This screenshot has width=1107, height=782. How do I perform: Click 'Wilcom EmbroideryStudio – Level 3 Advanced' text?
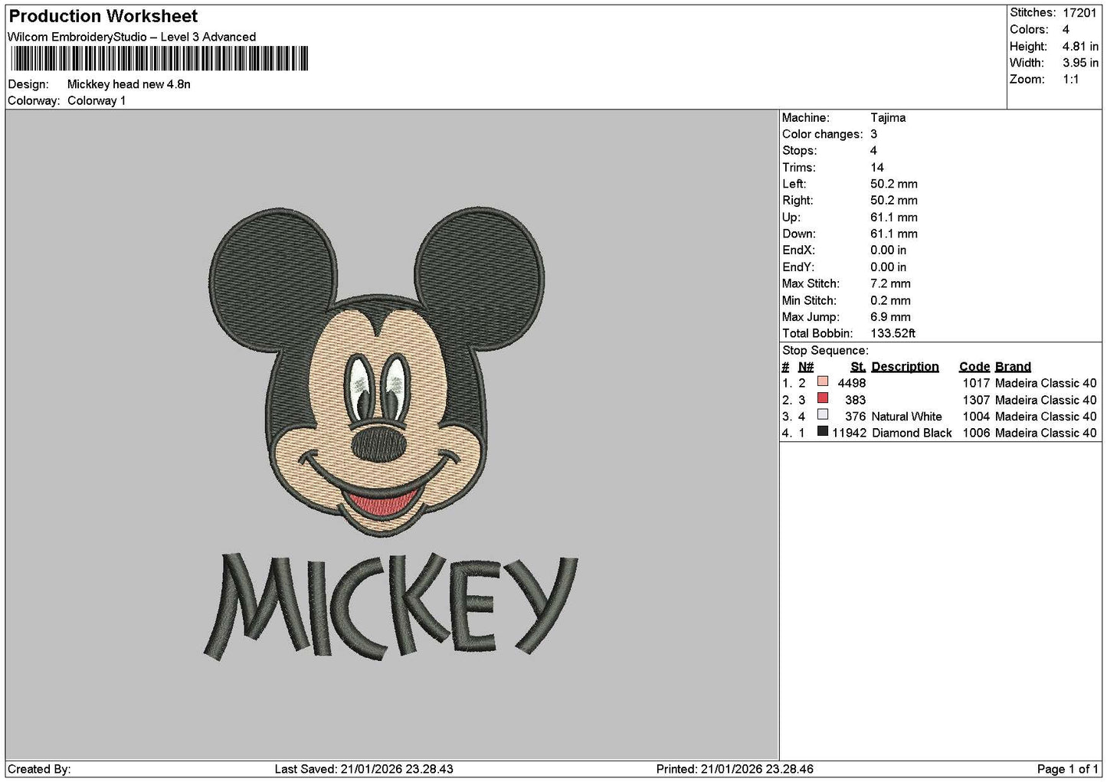click(x=132, y=37)
